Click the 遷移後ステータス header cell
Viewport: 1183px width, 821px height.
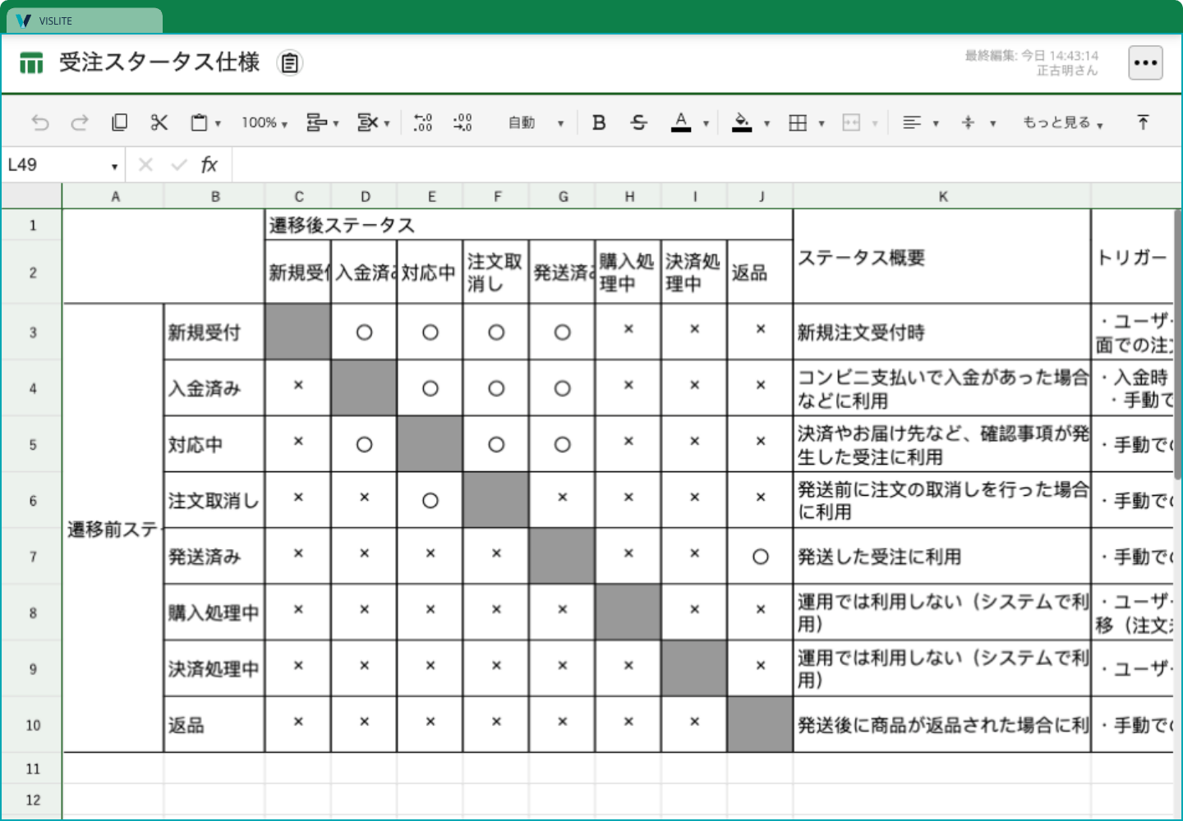click(x=528, y=225)
